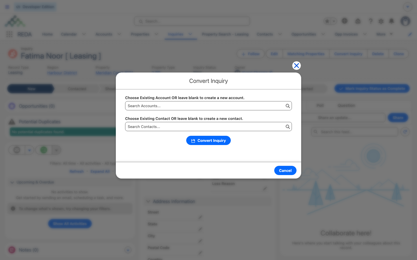
Task: Click the Follow button
Action: (x=250, y=54)
